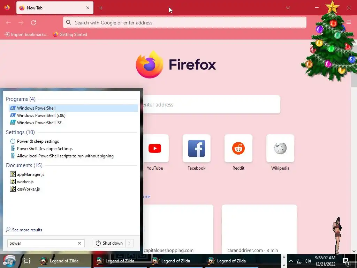The image size is (357, 268).
Task: Switch to first Legend of Zilda taskbar window
Action: pyautogui.click(x=64, y=261)
